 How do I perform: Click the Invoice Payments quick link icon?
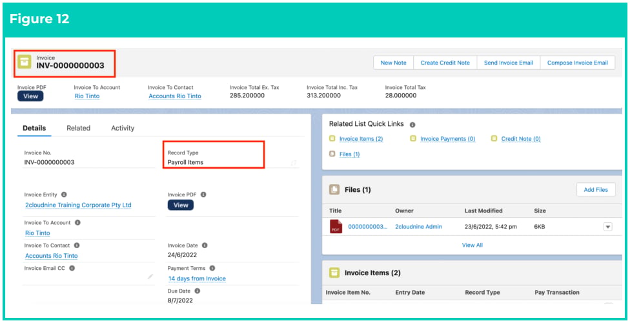coord(413,138)
